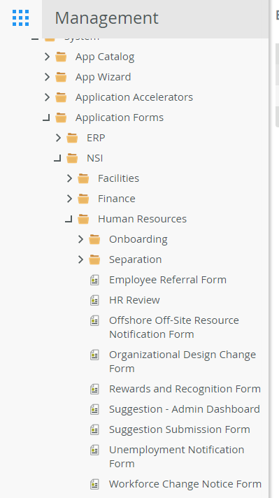Select the NSI tree label
The width and height of the screenshot is (279, 498).
pyautogui.click(x=95, y=158)
